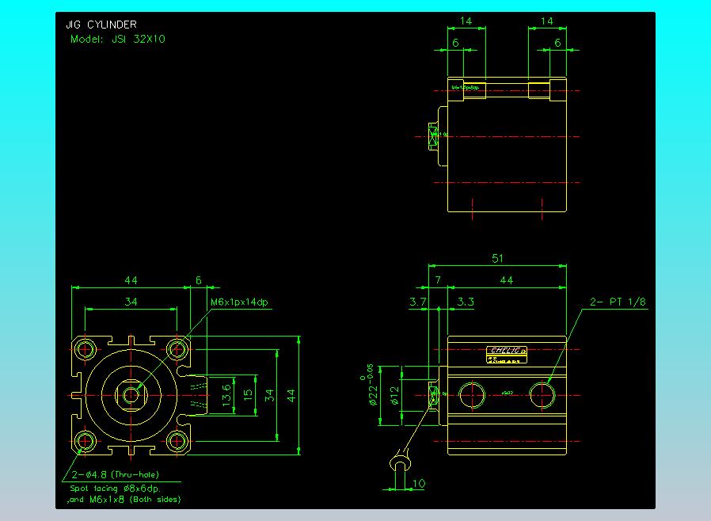Select the vertical "34" dimension beside "15"
The height and width of the screenshot is (521, 711).
(269, 395)
